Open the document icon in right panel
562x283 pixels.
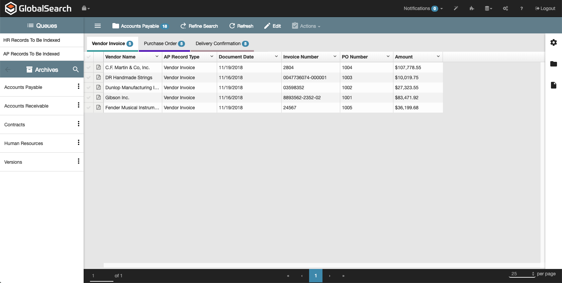click(x=554, y=85)
